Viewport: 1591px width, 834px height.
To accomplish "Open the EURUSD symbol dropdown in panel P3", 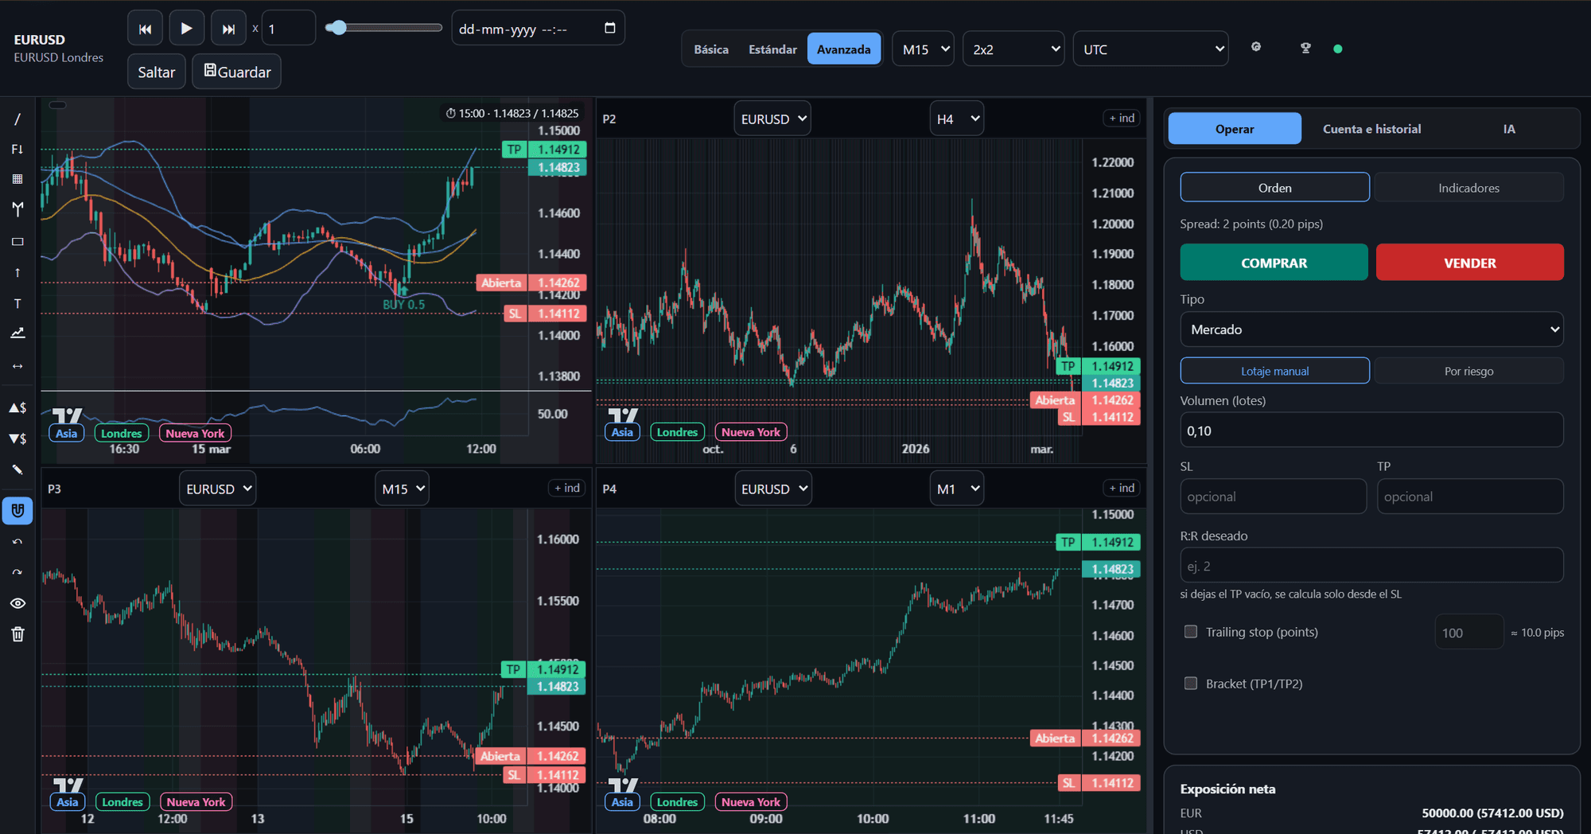I will click(x=217, y=489).
